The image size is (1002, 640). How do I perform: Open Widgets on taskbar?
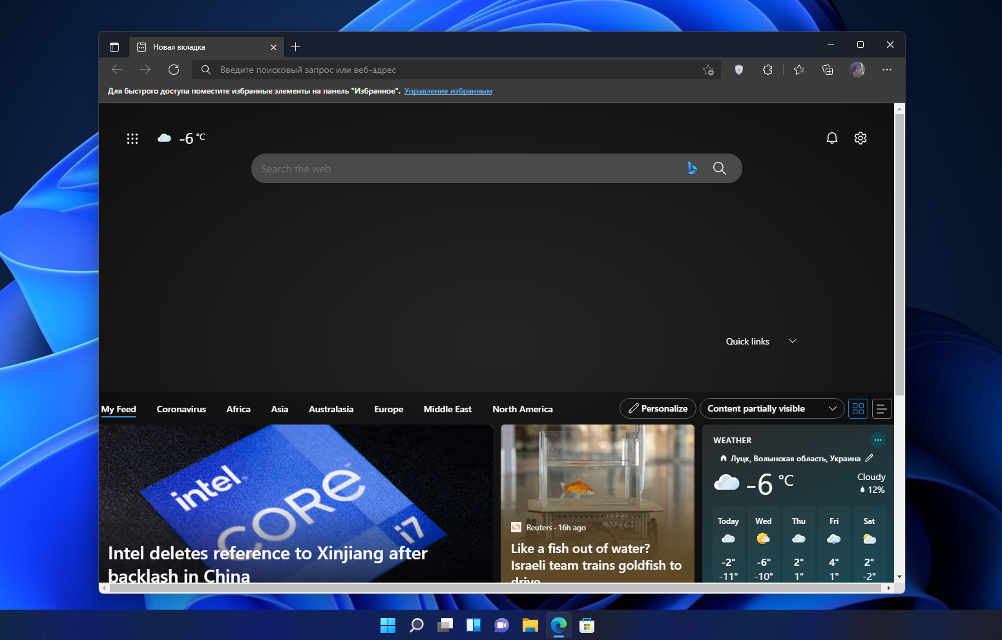(x=474, y=625)
